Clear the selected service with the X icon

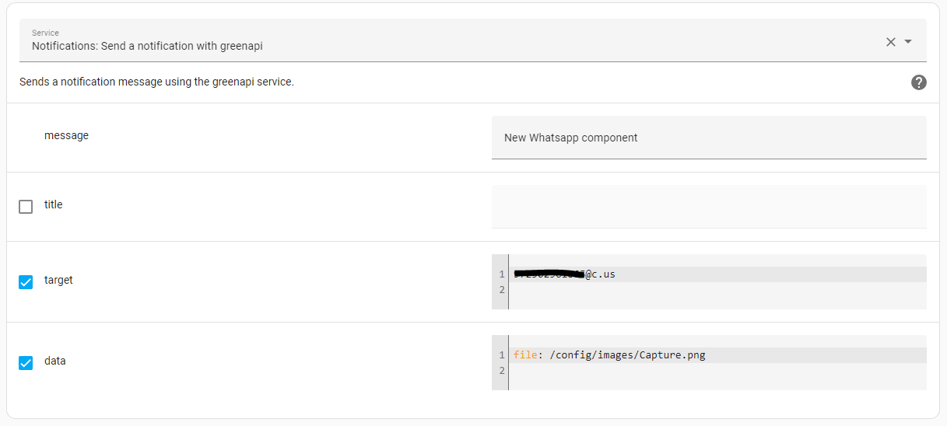coord(891,42)
